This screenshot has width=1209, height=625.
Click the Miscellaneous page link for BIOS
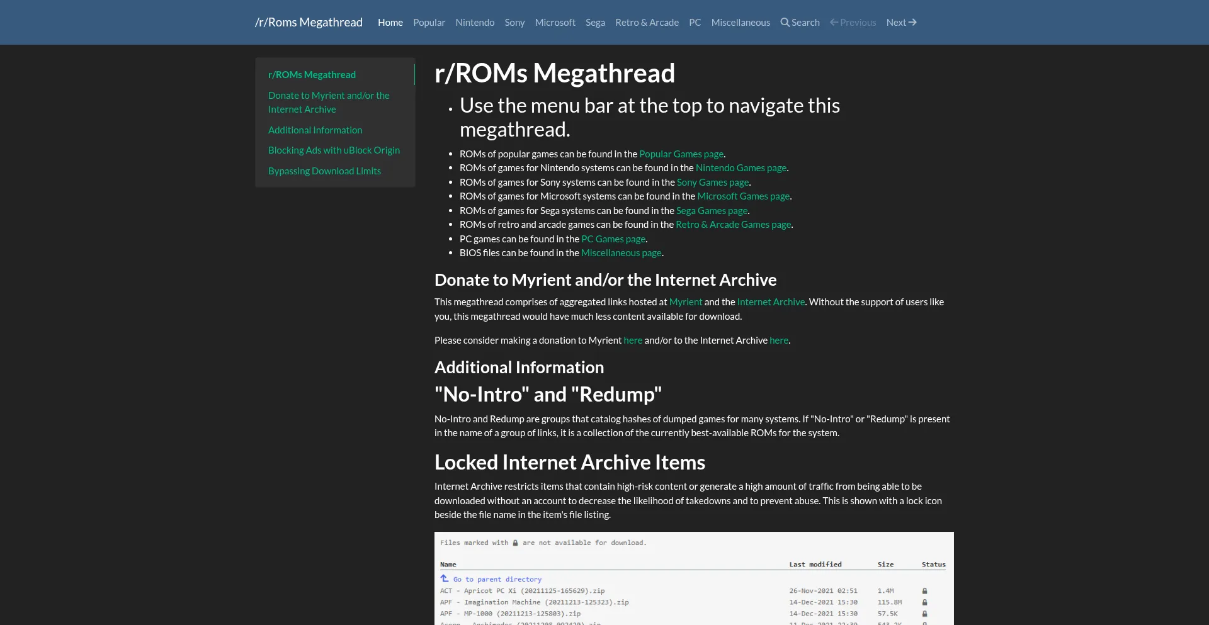[621, 253]
